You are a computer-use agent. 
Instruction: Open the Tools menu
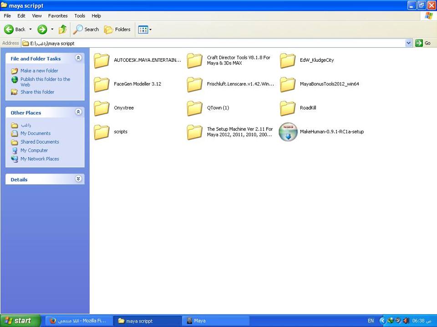tap(80, 16)
